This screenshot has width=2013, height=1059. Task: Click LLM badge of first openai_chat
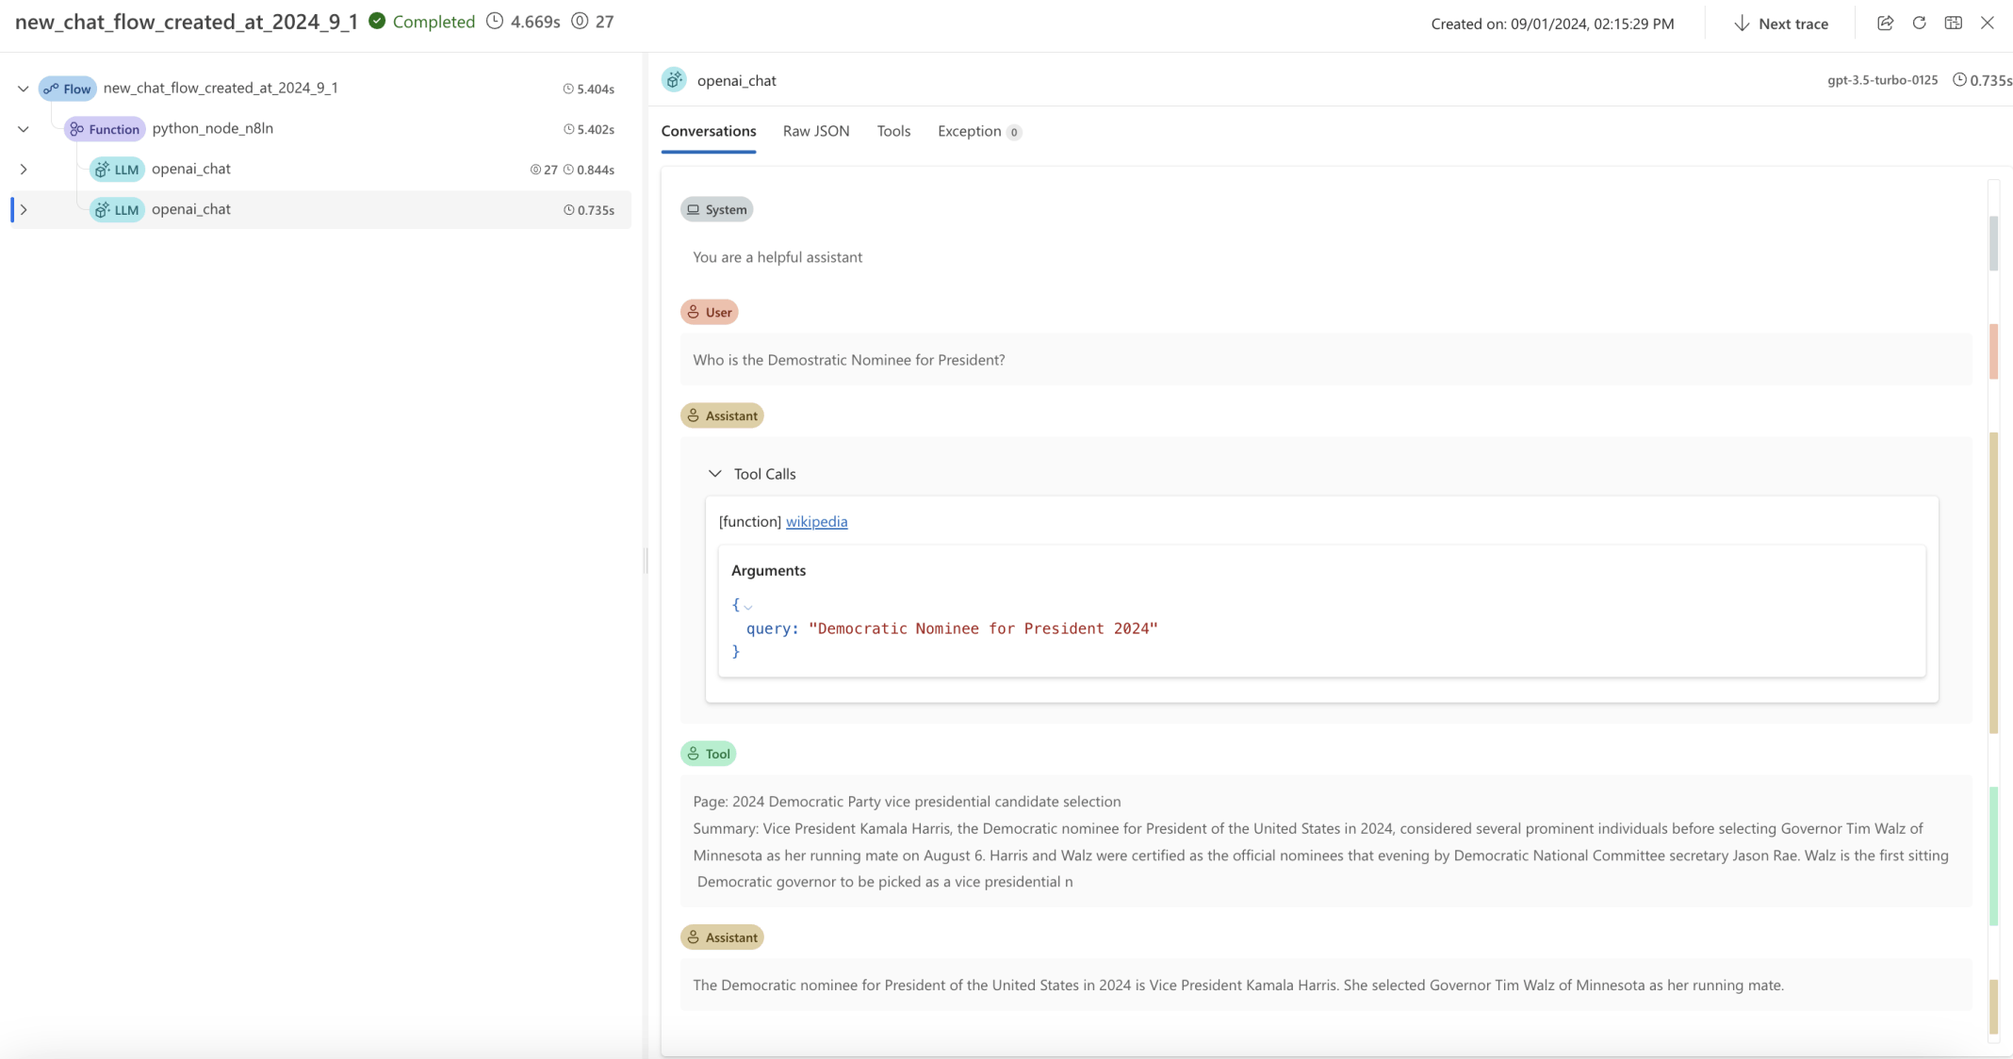click(x=117, y=170)
